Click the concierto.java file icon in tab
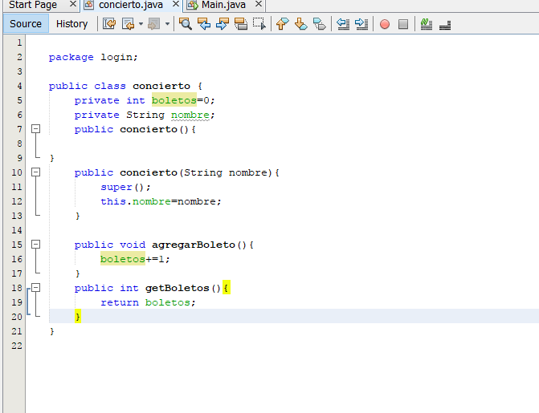 (x=89, y=5)
